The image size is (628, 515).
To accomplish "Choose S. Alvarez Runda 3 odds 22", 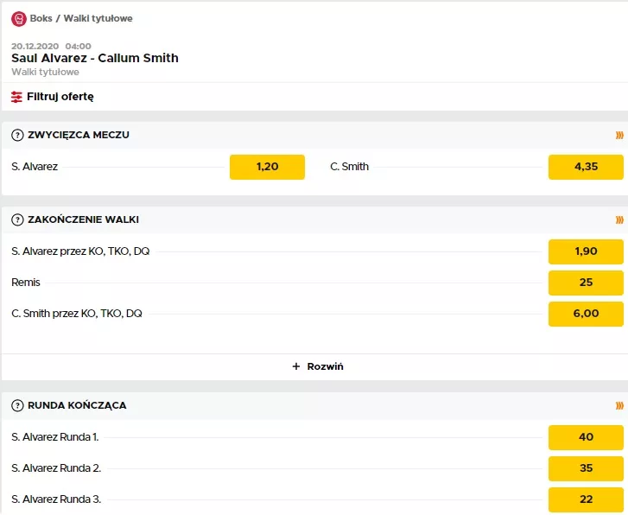I will point(585,499).
